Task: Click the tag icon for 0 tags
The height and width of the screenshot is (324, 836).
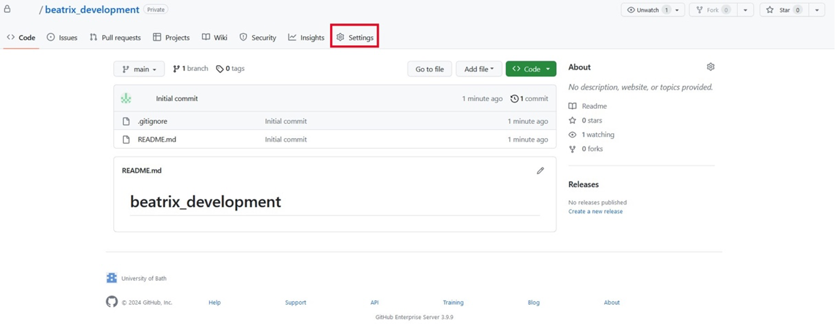Action: pyautogui.click(x=219, y=69)
